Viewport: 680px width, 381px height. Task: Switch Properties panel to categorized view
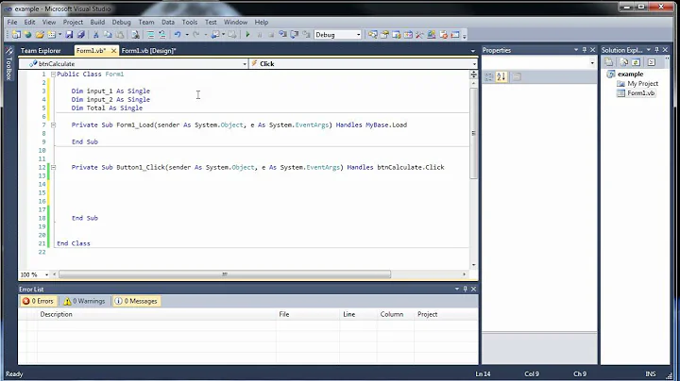pos(489,76)
